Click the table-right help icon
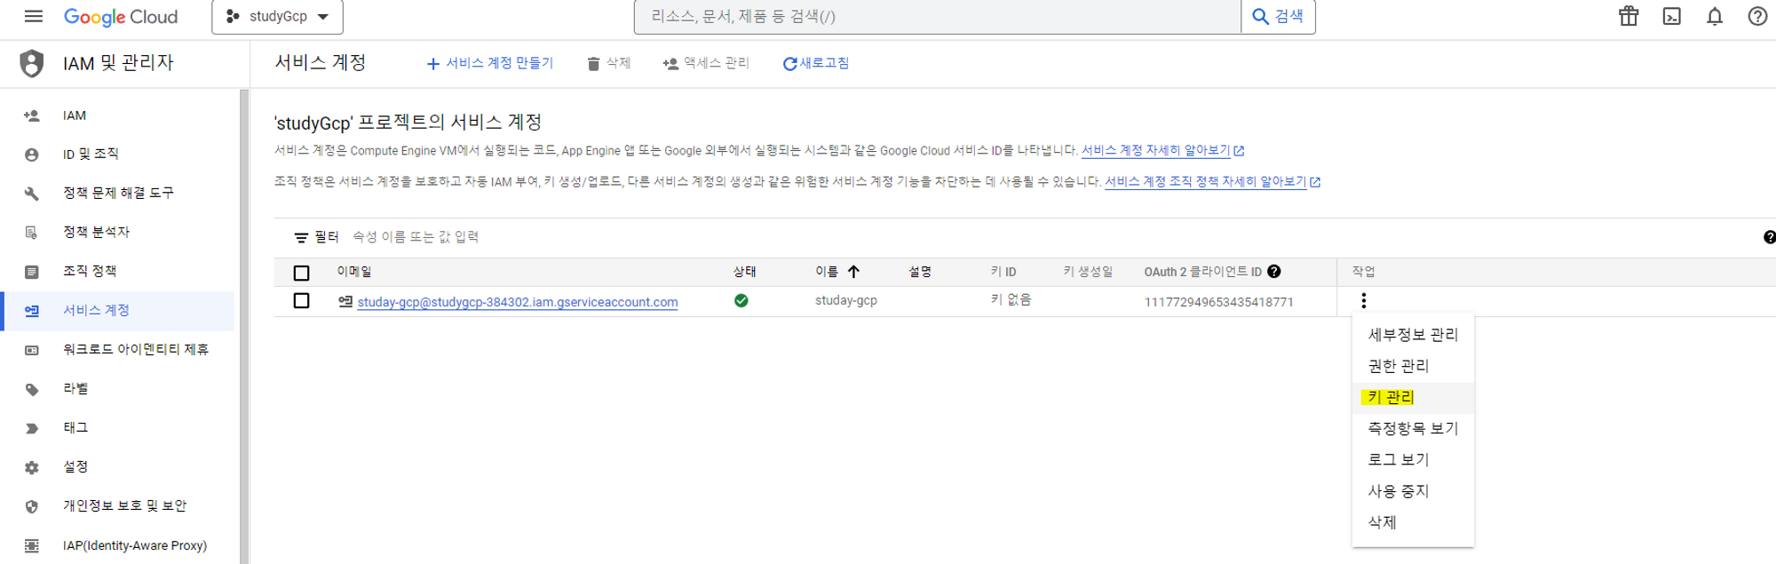The image size is (1776, 564). click(x=1770, y=237)
